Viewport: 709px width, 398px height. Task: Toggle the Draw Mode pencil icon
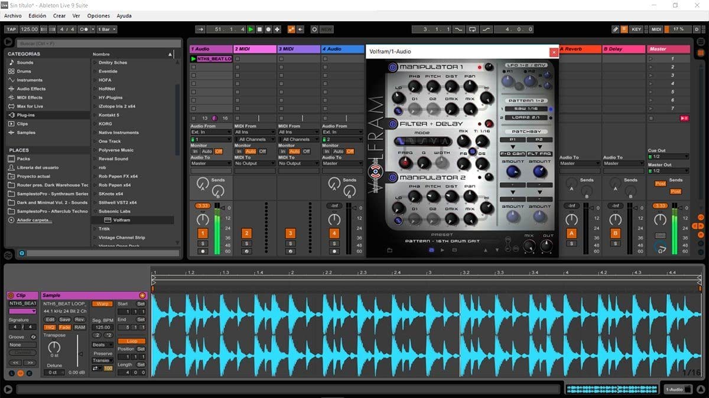coord(616,29)
